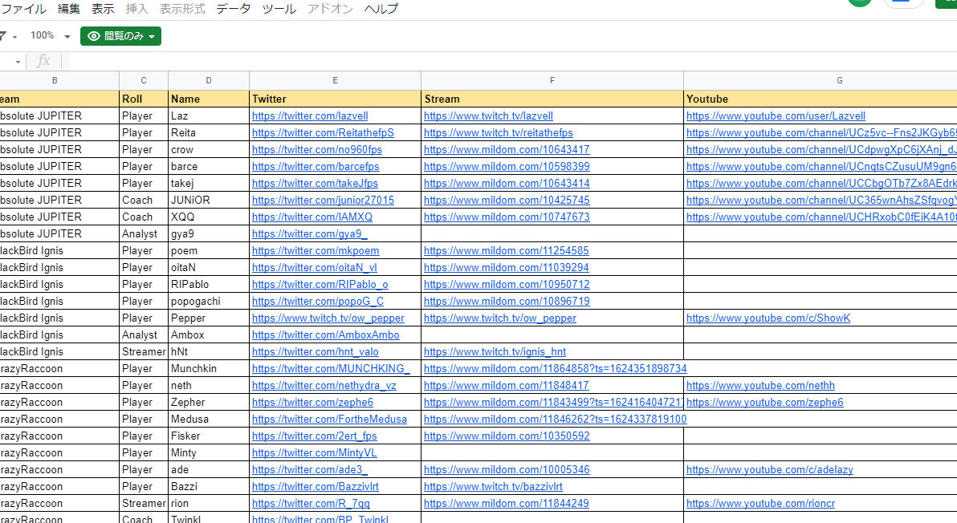Open the ファイル menu
Screen dimensions: 957x523
pos(23,9)
